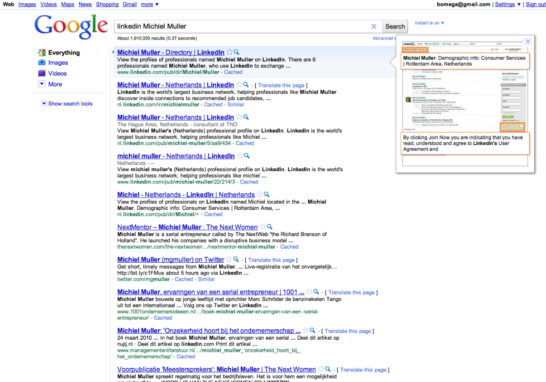
Task: Open the Voorpublicatie 'Meestersprekers' result link
Action: (x=217, y=369)
